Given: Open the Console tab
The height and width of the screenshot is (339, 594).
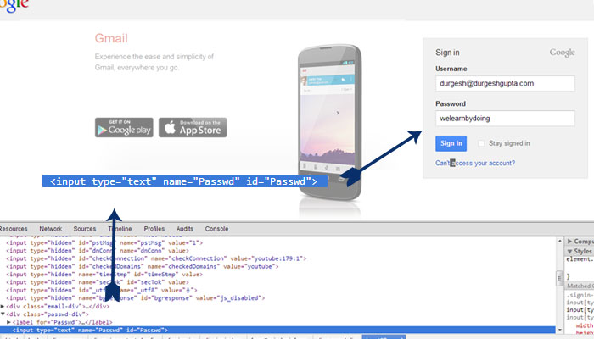Looking at the screenshot, I should click(x=217, y=229).
